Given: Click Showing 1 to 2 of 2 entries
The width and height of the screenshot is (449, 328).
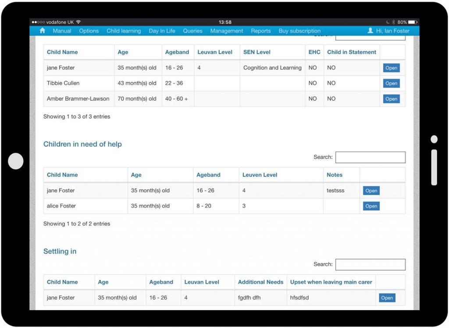Looking at the screenshot, I should coord(77,224).
